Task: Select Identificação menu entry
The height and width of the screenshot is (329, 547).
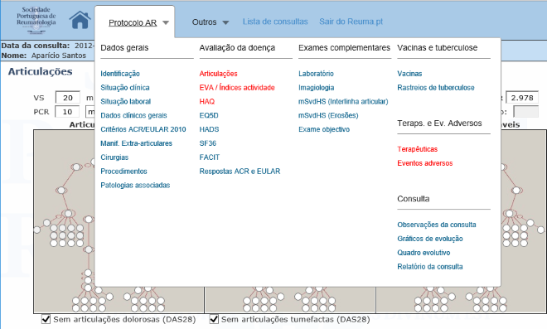Action: 120,74
